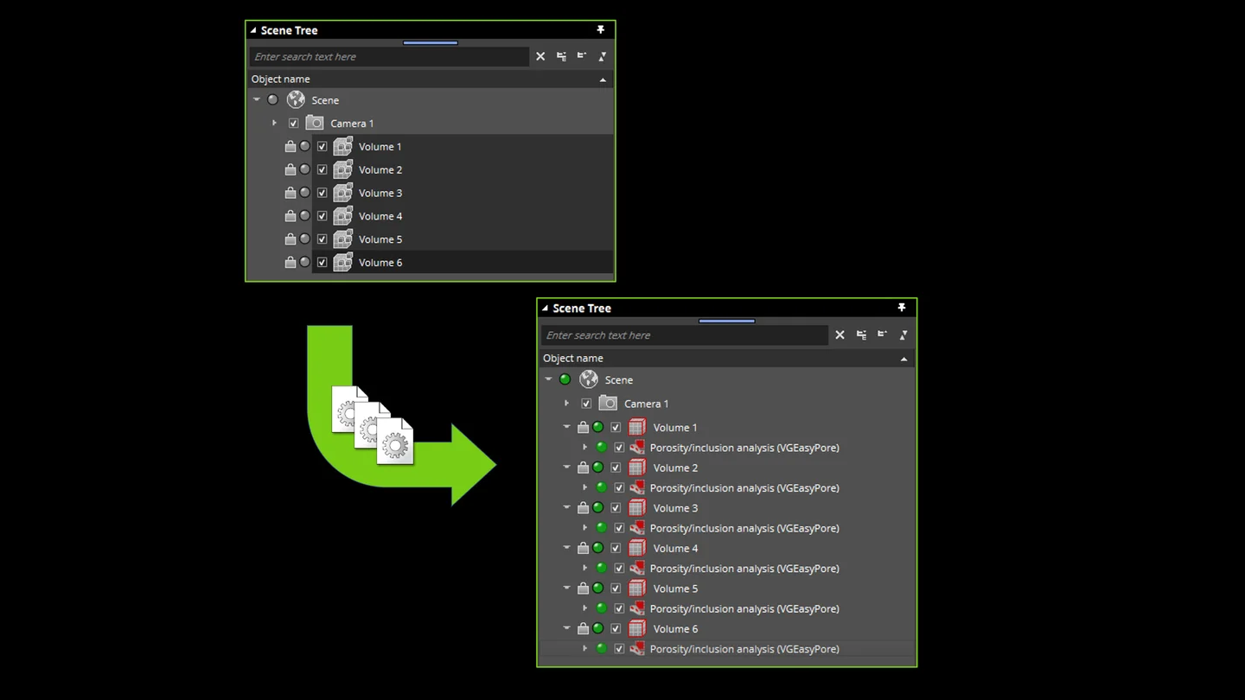Click the lock icon beside Volume 3 in lower tree
1245x700 pixels.
583,507
